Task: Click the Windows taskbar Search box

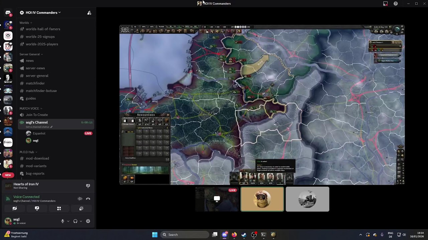Action: pos(184,235)
